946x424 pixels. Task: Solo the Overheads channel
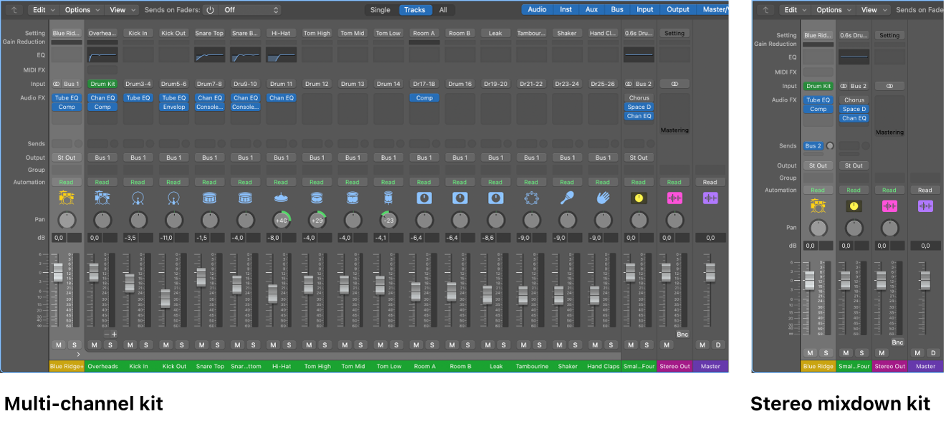tap(110, 344)
